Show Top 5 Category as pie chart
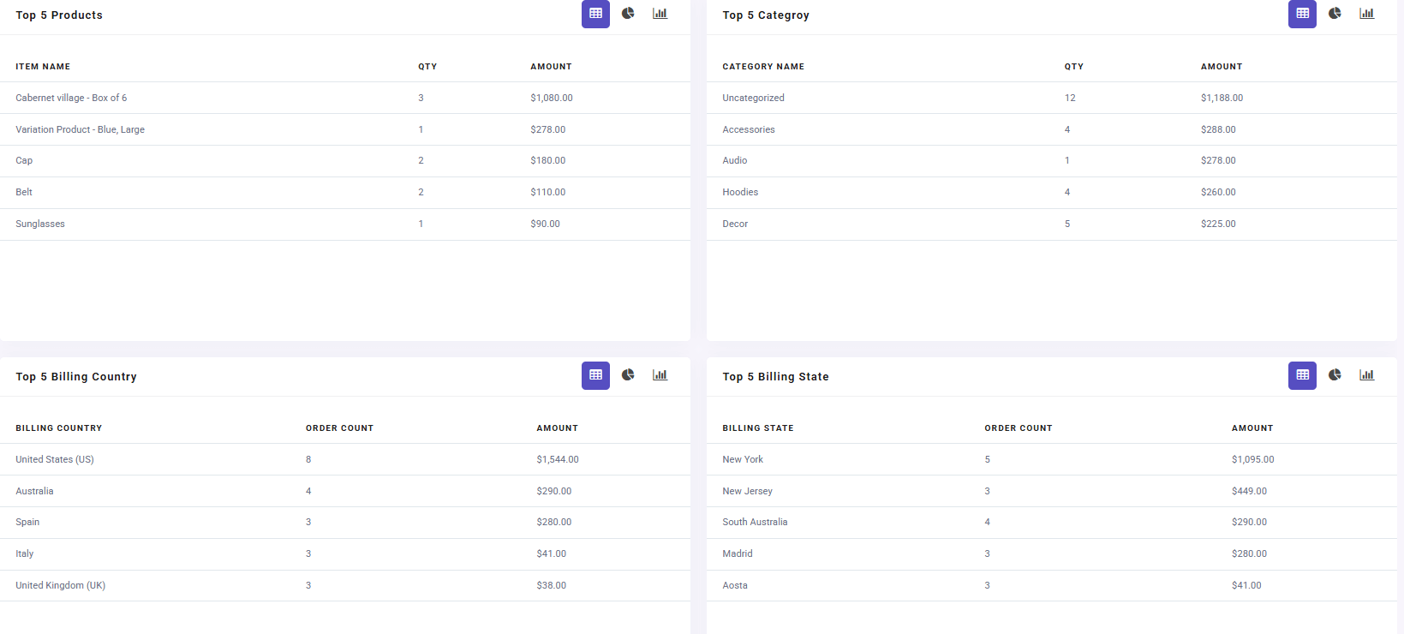This screenshot has width=1404, height=634. (1335, 14)
